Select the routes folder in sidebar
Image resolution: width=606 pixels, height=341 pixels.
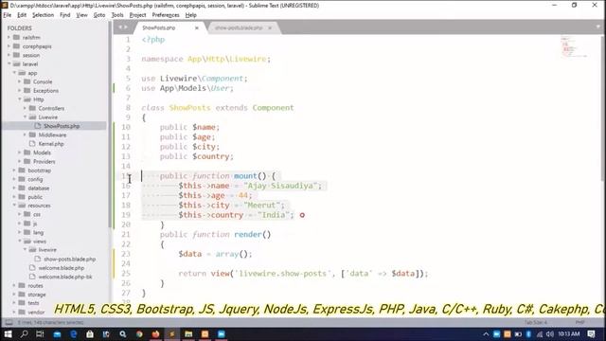(x=35, y=286)
